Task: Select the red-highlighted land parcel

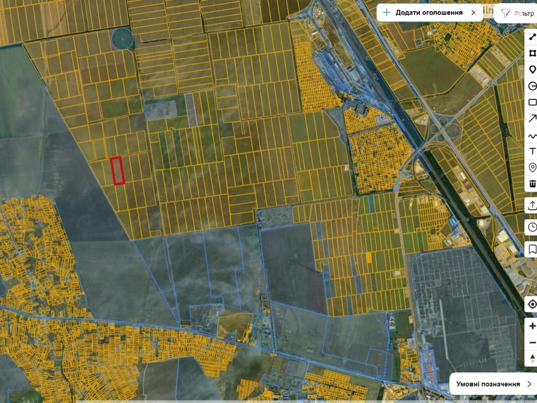Action: tap(117, 170)
